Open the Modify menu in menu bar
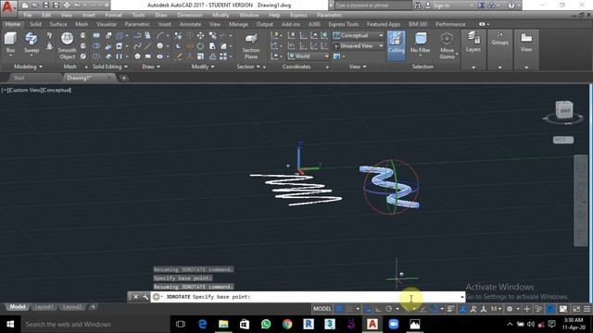The height and width of the screenshot is (333, 593). (221, 15)
